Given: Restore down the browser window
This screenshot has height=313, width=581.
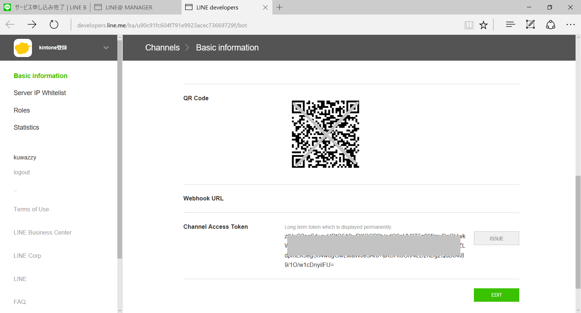Looking at the screenshot, I should [x=550, y=7].
